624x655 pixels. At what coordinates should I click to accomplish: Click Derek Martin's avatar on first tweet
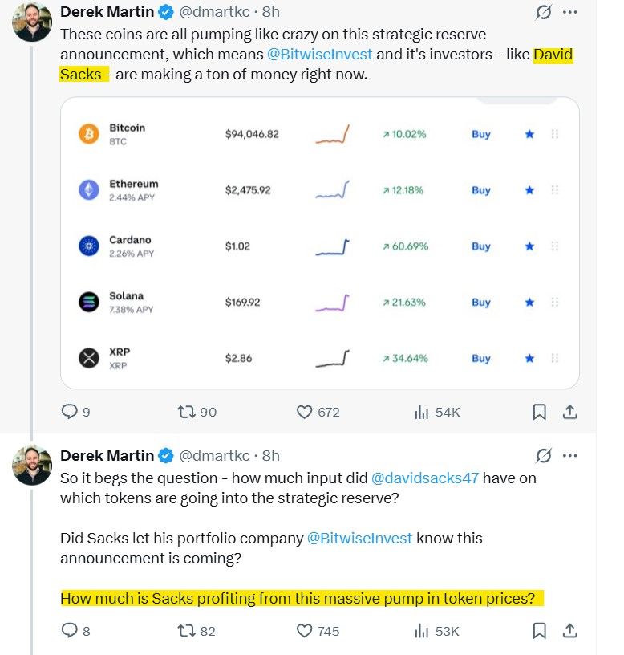coord(32,22)
